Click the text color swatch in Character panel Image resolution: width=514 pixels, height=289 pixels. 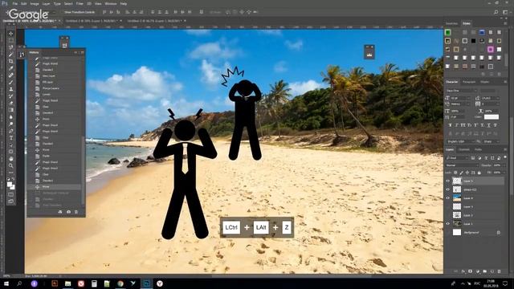(x=492, y=116)
